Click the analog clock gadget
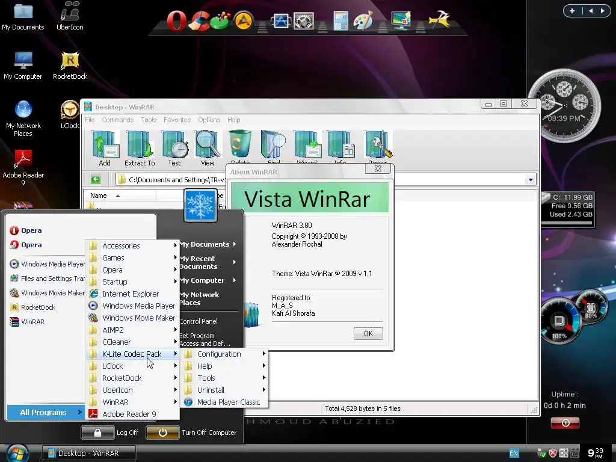The width and height of the screenshot is (616, 462). [564, 105]
